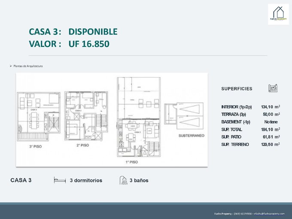Open the efuchs@fuchsproperty.com email link

coord(269,214)
